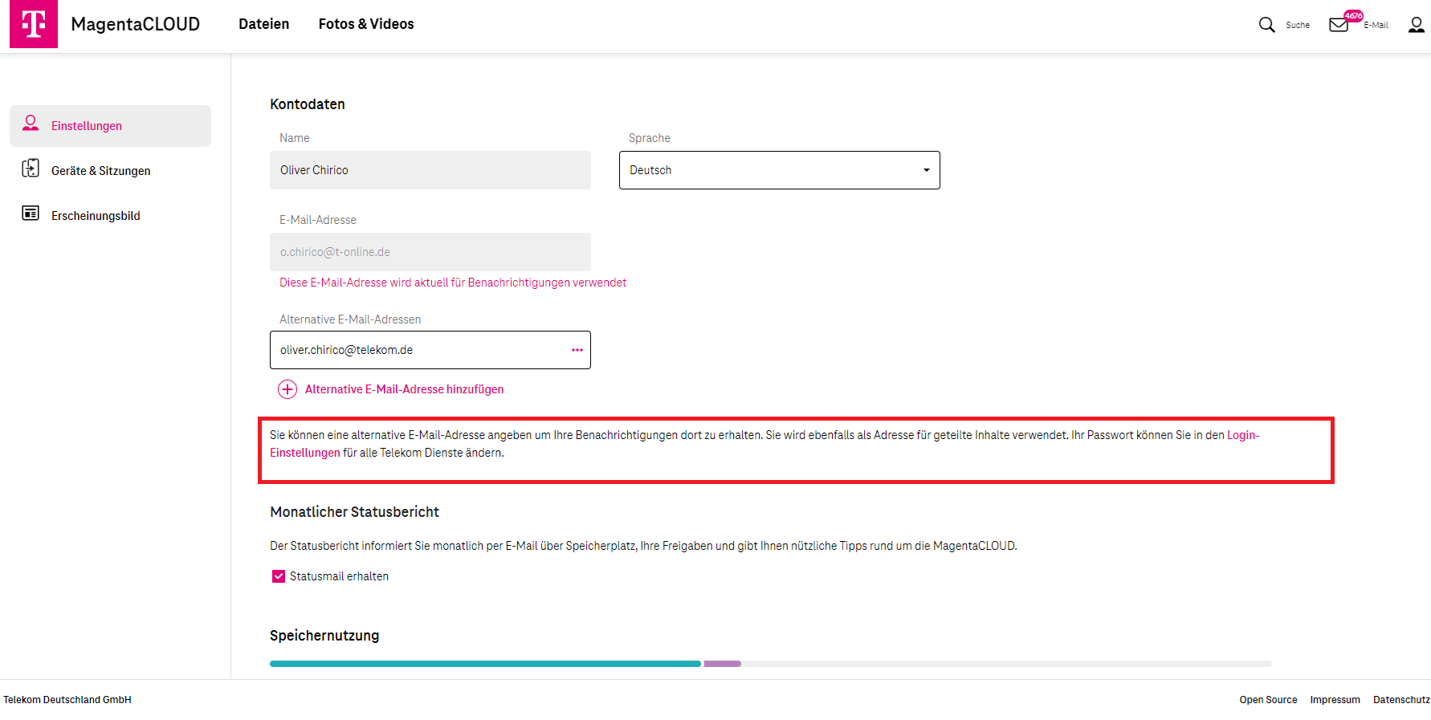Open the Open Source footer link
The height and width of the screenshot is (720, 1431).
1268,700
